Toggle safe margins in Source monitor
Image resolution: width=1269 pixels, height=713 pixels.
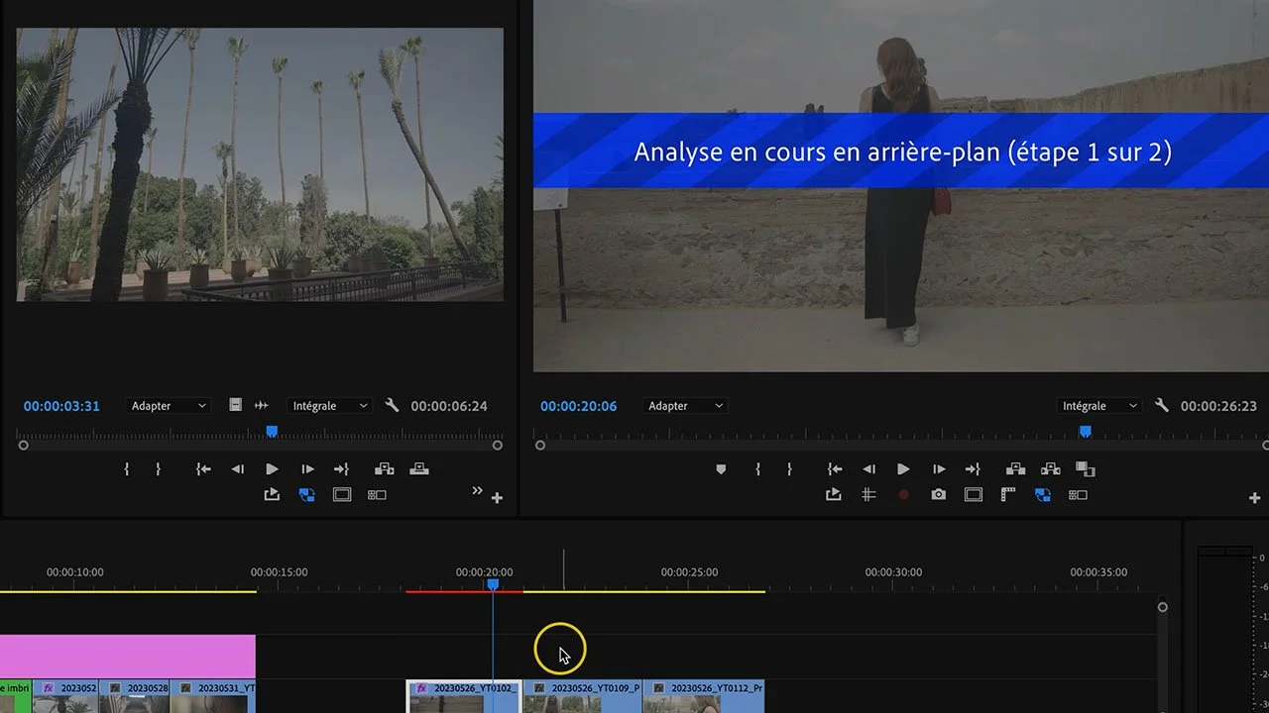click(342, 495)
